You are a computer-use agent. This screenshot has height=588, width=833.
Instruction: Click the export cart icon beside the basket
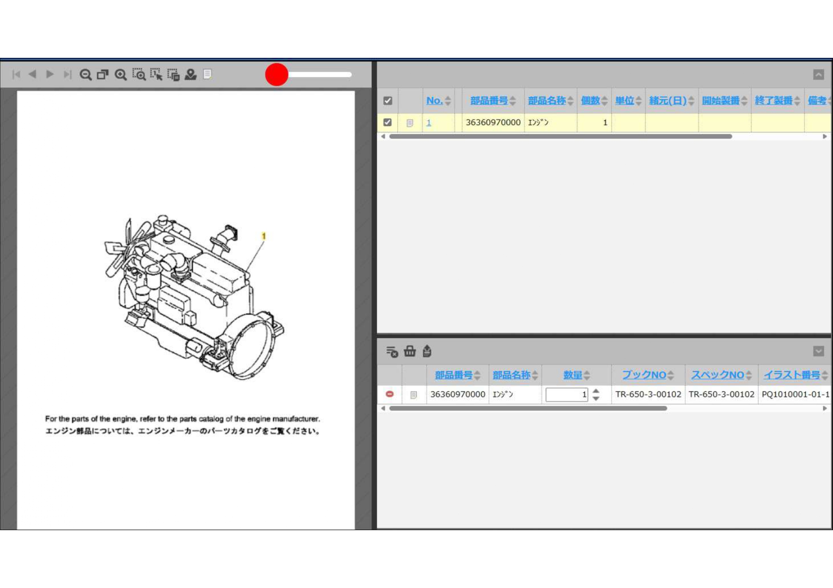tap(427, 351)
